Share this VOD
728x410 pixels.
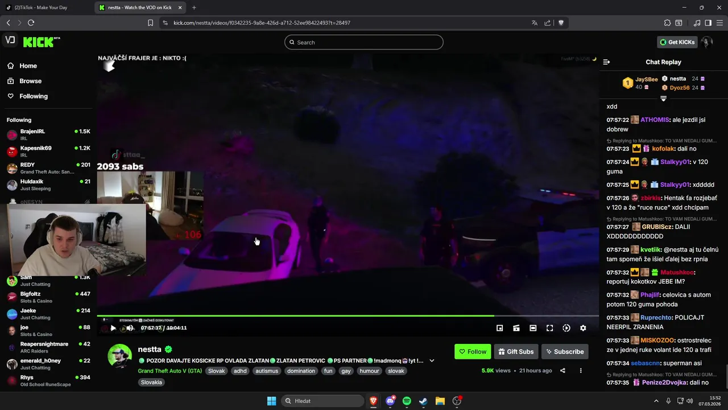562,371
